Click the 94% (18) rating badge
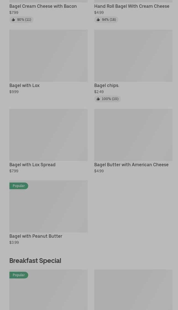Image resolution: width=178 pixels, height=310 pixels. [x=109, y=20]
